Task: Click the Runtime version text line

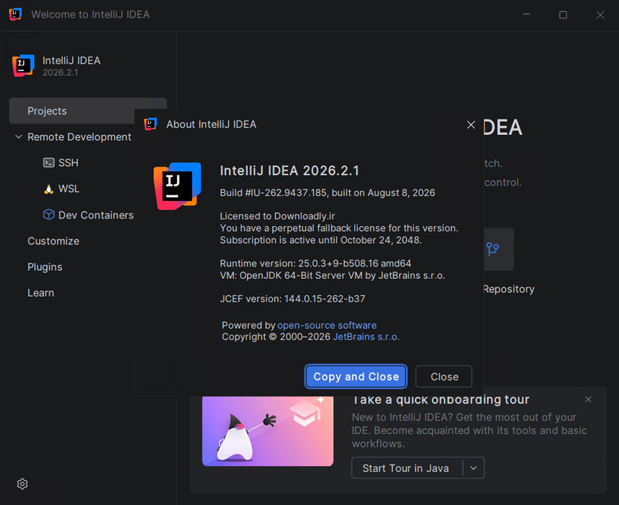Action: click(x=315, y=264)
